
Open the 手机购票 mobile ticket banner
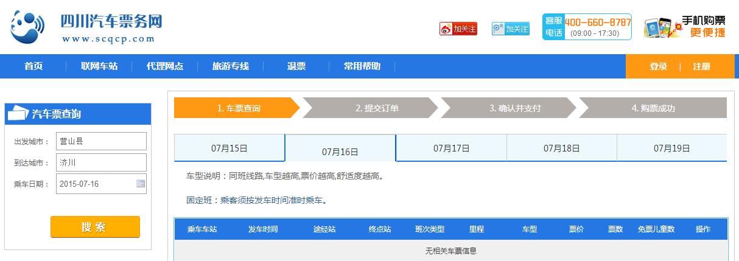[685, 28]
